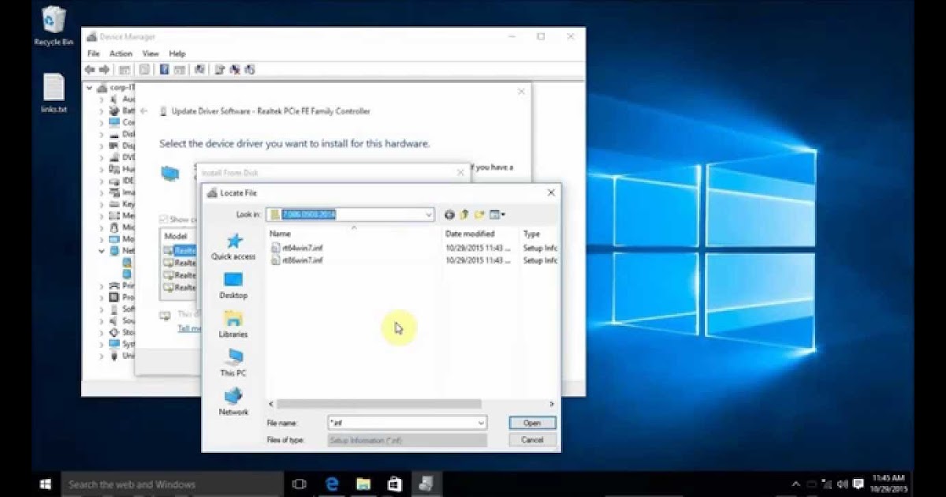
Task: Show hidden system tray icons chevron
Action: (795, 484)
